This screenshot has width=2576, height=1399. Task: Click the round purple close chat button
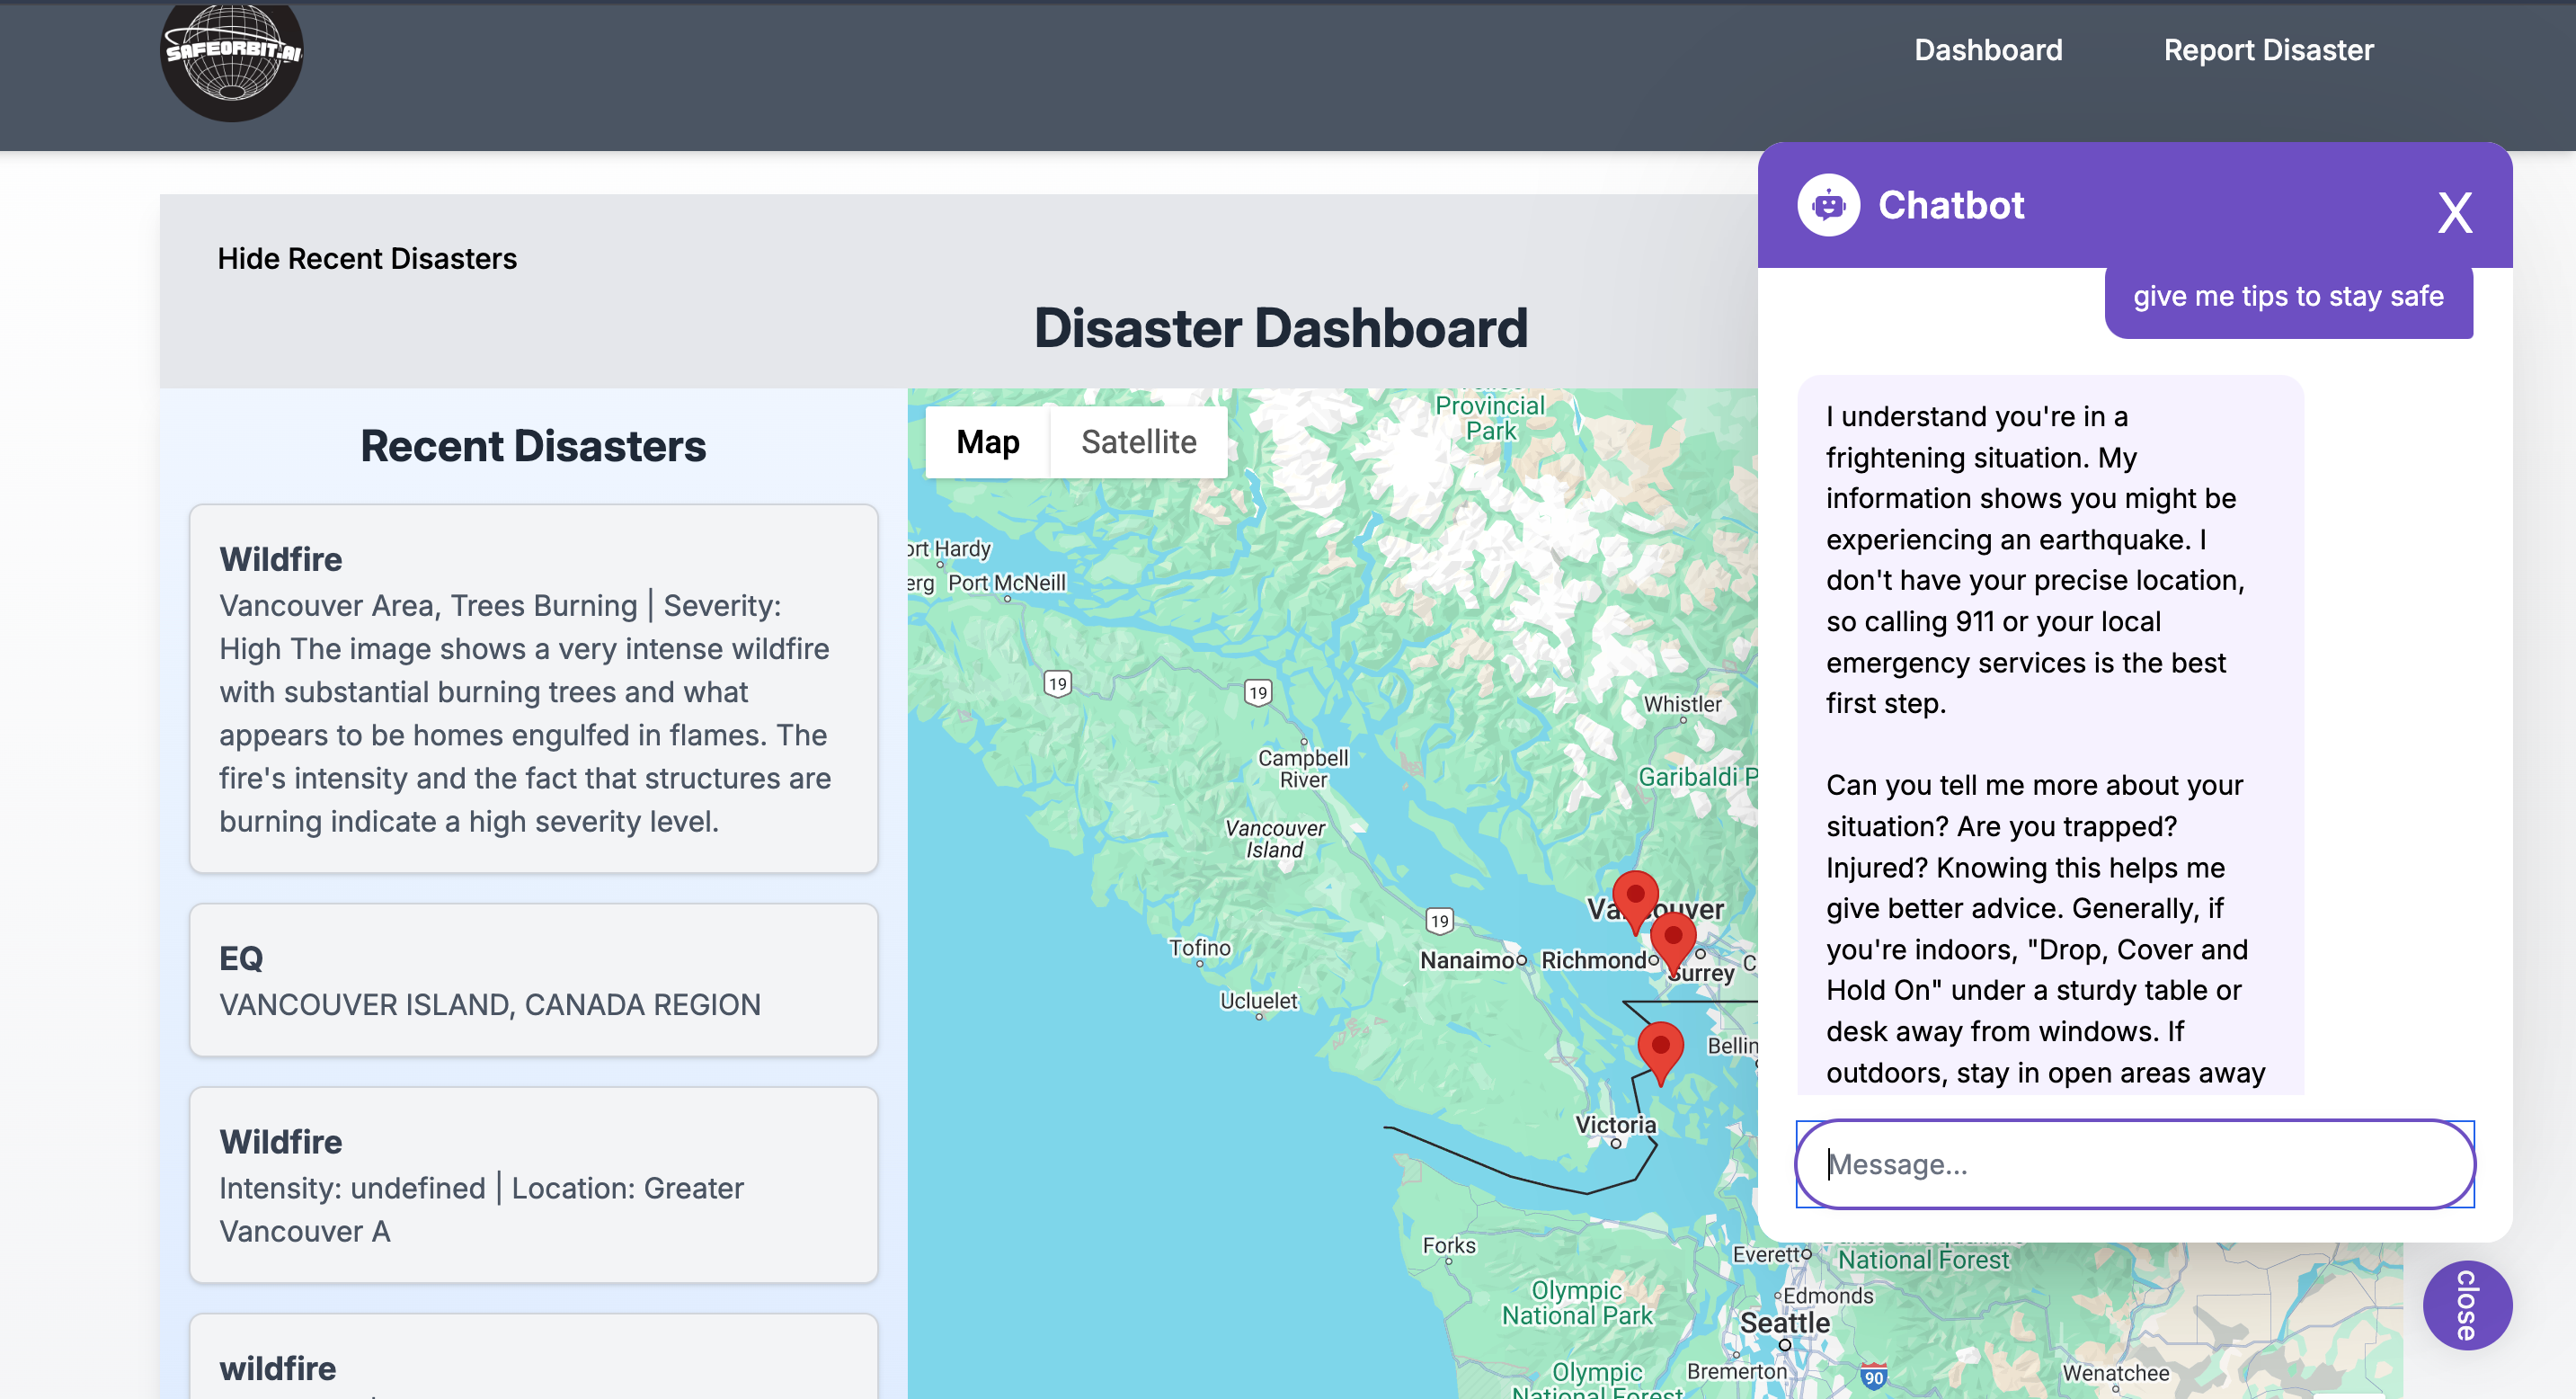pos(2466,1304)
